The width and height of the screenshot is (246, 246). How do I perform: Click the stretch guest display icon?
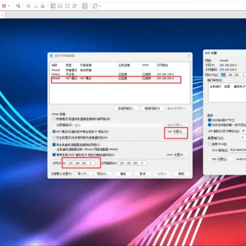tap(95, 6)
